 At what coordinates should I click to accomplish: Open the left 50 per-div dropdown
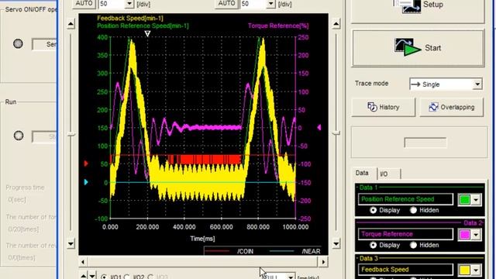(129, 4)
